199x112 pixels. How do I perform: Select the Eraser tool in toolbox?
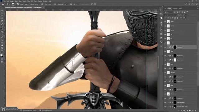point(2,29)
